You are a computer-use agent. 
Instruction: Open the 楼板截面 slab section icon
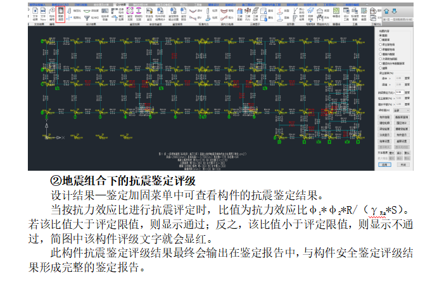[x=364, y=14]
